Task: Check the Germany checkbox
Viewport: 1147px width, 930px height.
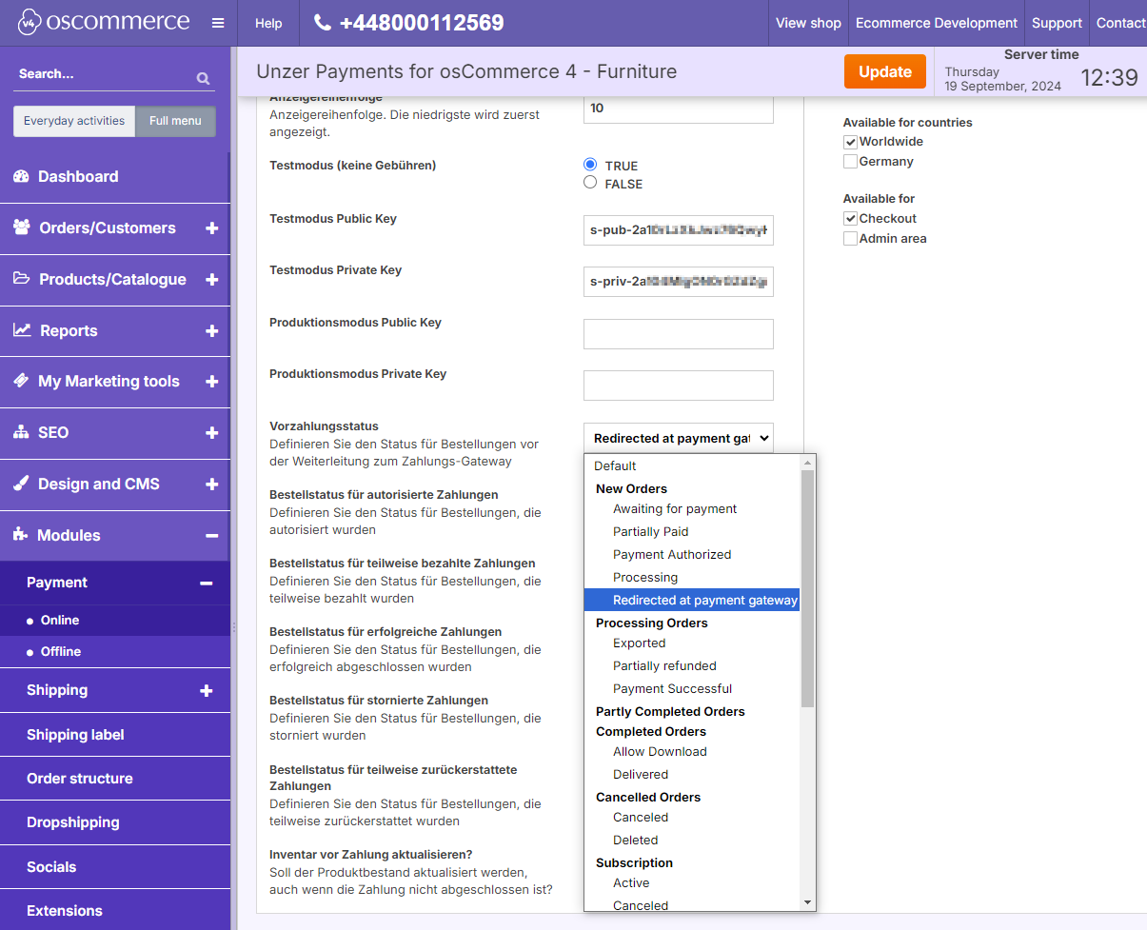Action: 850,162
